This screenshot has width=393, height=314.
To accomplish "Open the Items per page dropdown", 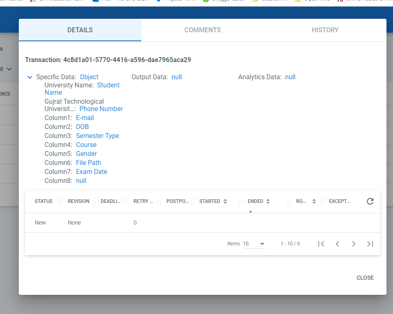I will [254, 244].
